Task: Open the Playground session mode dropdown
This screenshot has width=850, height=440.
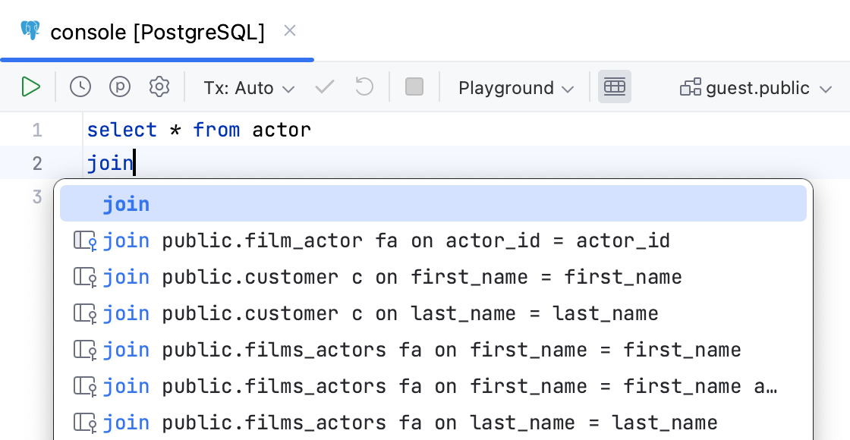Action: tap(516, 88)
